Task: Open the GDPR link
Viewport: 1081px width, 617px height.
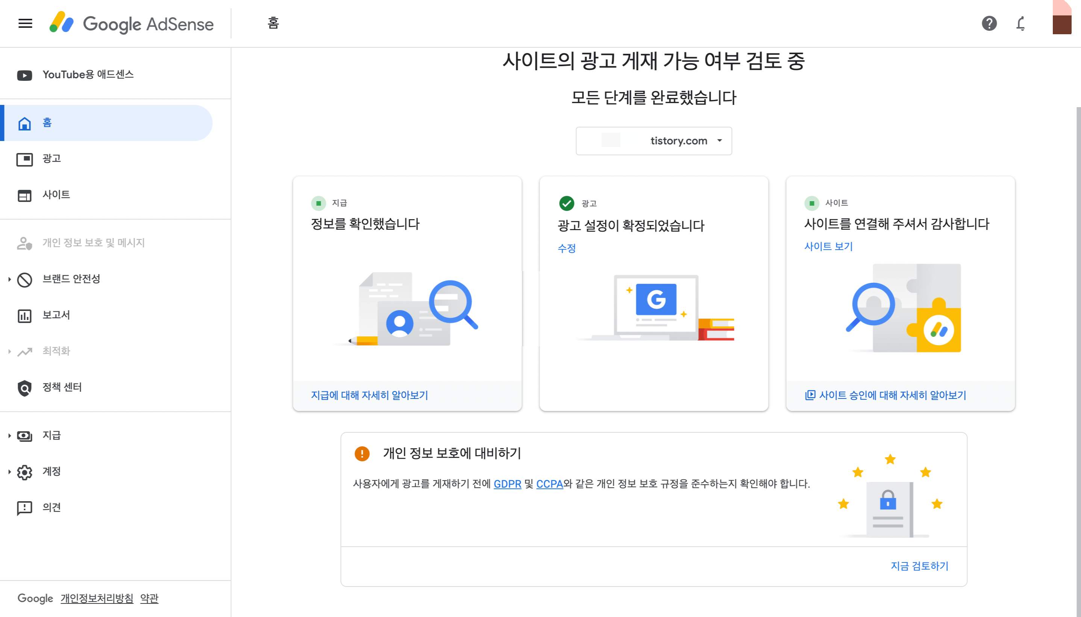Action: click(507, 484)
